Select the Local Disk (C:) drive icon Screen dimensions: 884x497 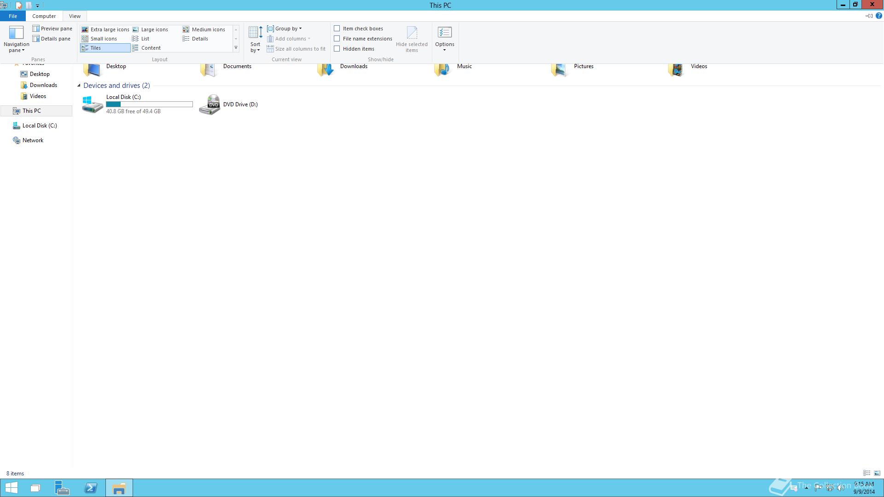click(93, 104)
